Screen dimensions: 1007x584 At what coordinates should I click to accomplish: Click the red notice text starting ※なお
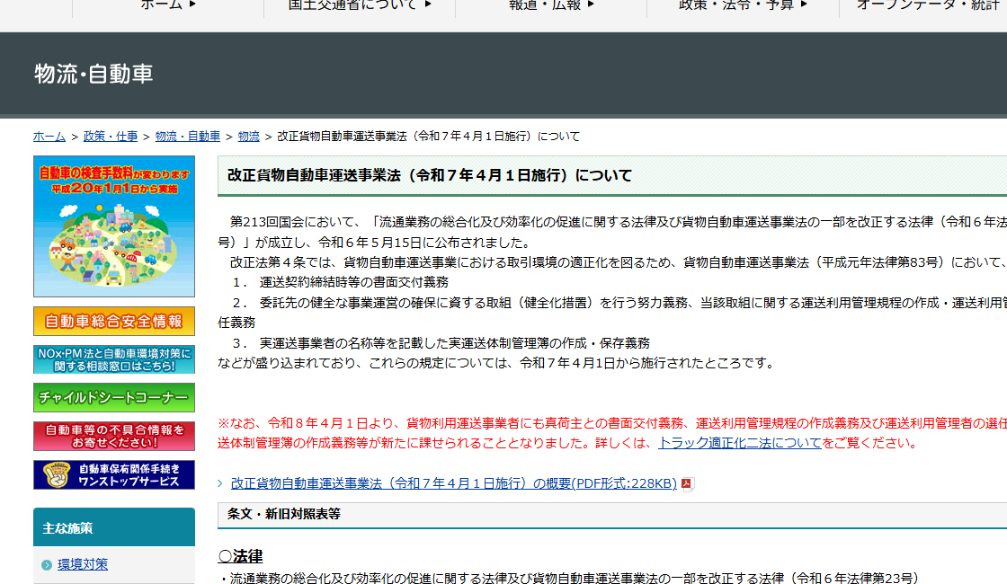click(x=612, y=433)
